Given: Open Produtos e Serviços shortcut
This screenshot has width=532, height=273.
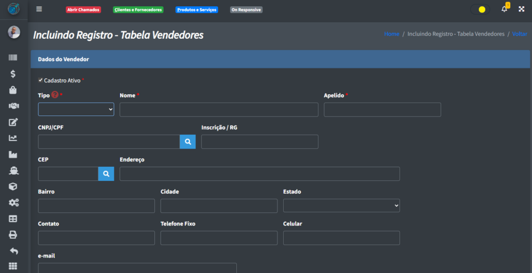Looking at the screenshot, I should [x=196, y=10].
